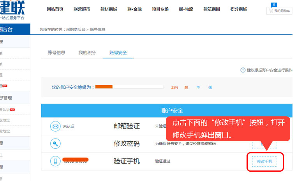
Task: Click the mobile phone icon
Action: click(55, 161)
